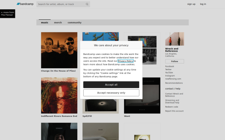Open the bottom-middle beige album cover

pos(100,131)
